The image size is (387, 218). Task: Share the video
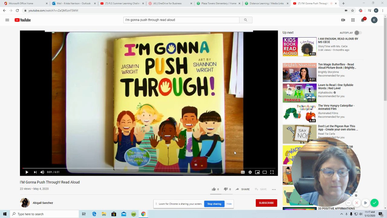coord(242,189)
